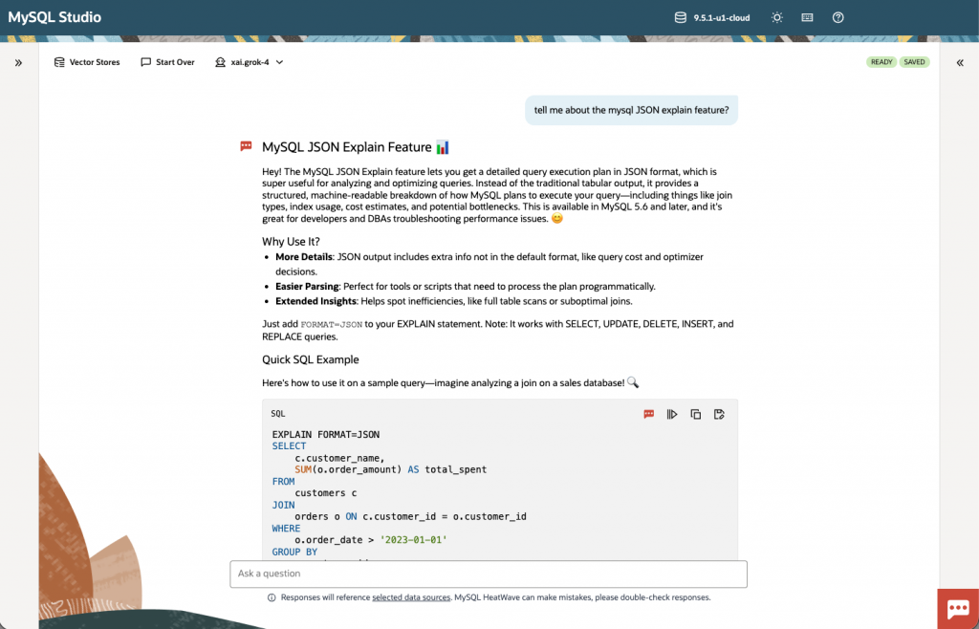Click the user message bubble text
Screen dimensions: 979x629
coord(631,111)
